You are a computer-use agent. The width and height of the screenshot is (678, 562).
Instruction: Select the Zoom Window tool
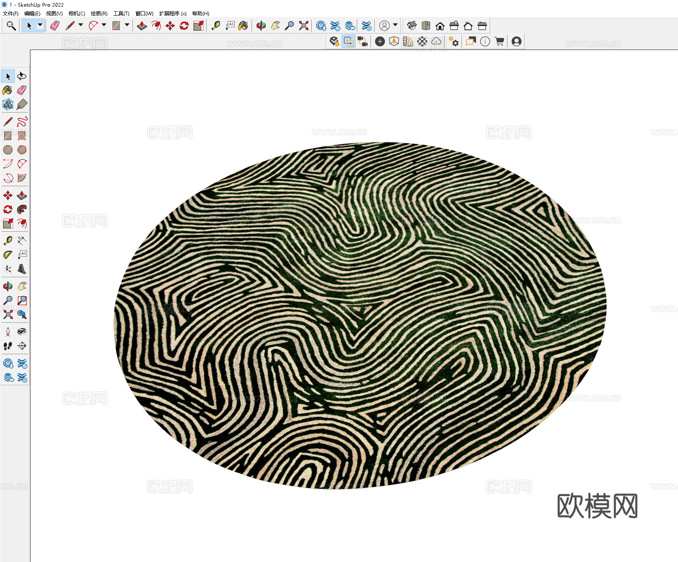22,300
